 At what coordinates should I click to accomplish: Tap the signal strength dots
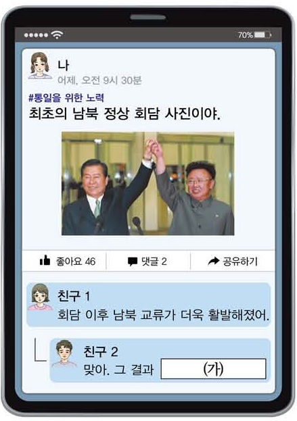pos(36,35)
